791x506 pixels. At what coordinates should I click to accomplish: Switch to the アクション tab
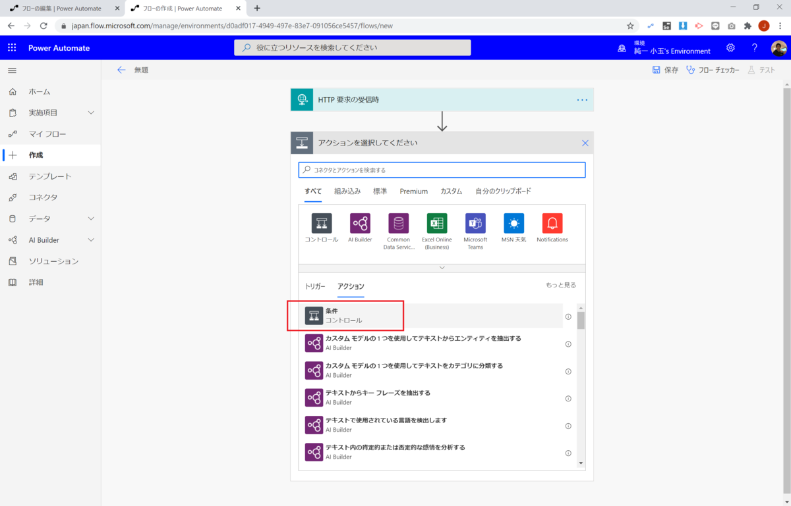click(351, 286)
